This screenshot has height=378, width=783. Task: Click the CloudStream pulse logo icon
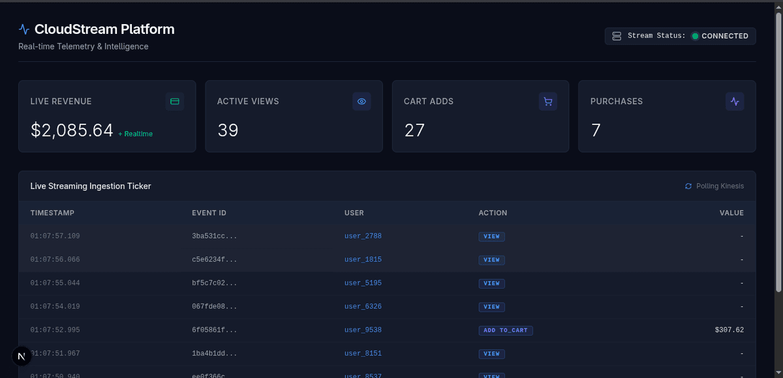click(x=24, y=29)
